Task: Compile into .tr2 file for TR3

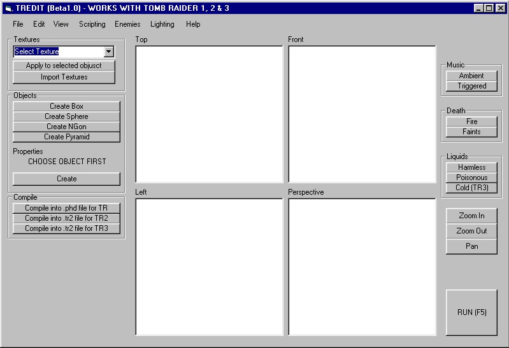Action: 66,228
